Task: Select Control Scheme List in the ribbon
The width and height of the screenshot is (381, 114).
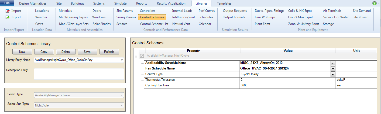Action: tap(154, 24)
